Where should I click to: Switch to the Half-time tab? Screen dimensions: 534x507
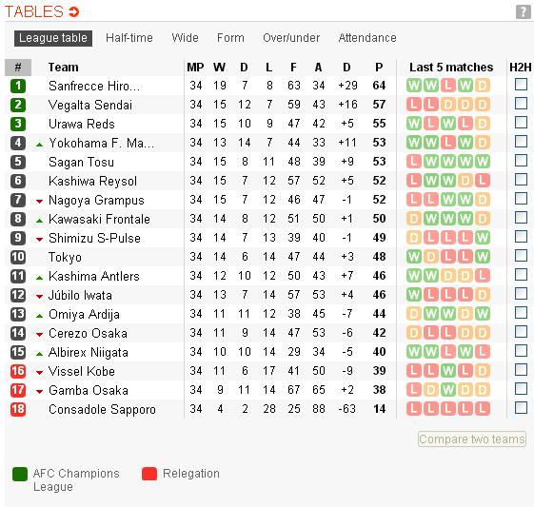coord(129,38)
